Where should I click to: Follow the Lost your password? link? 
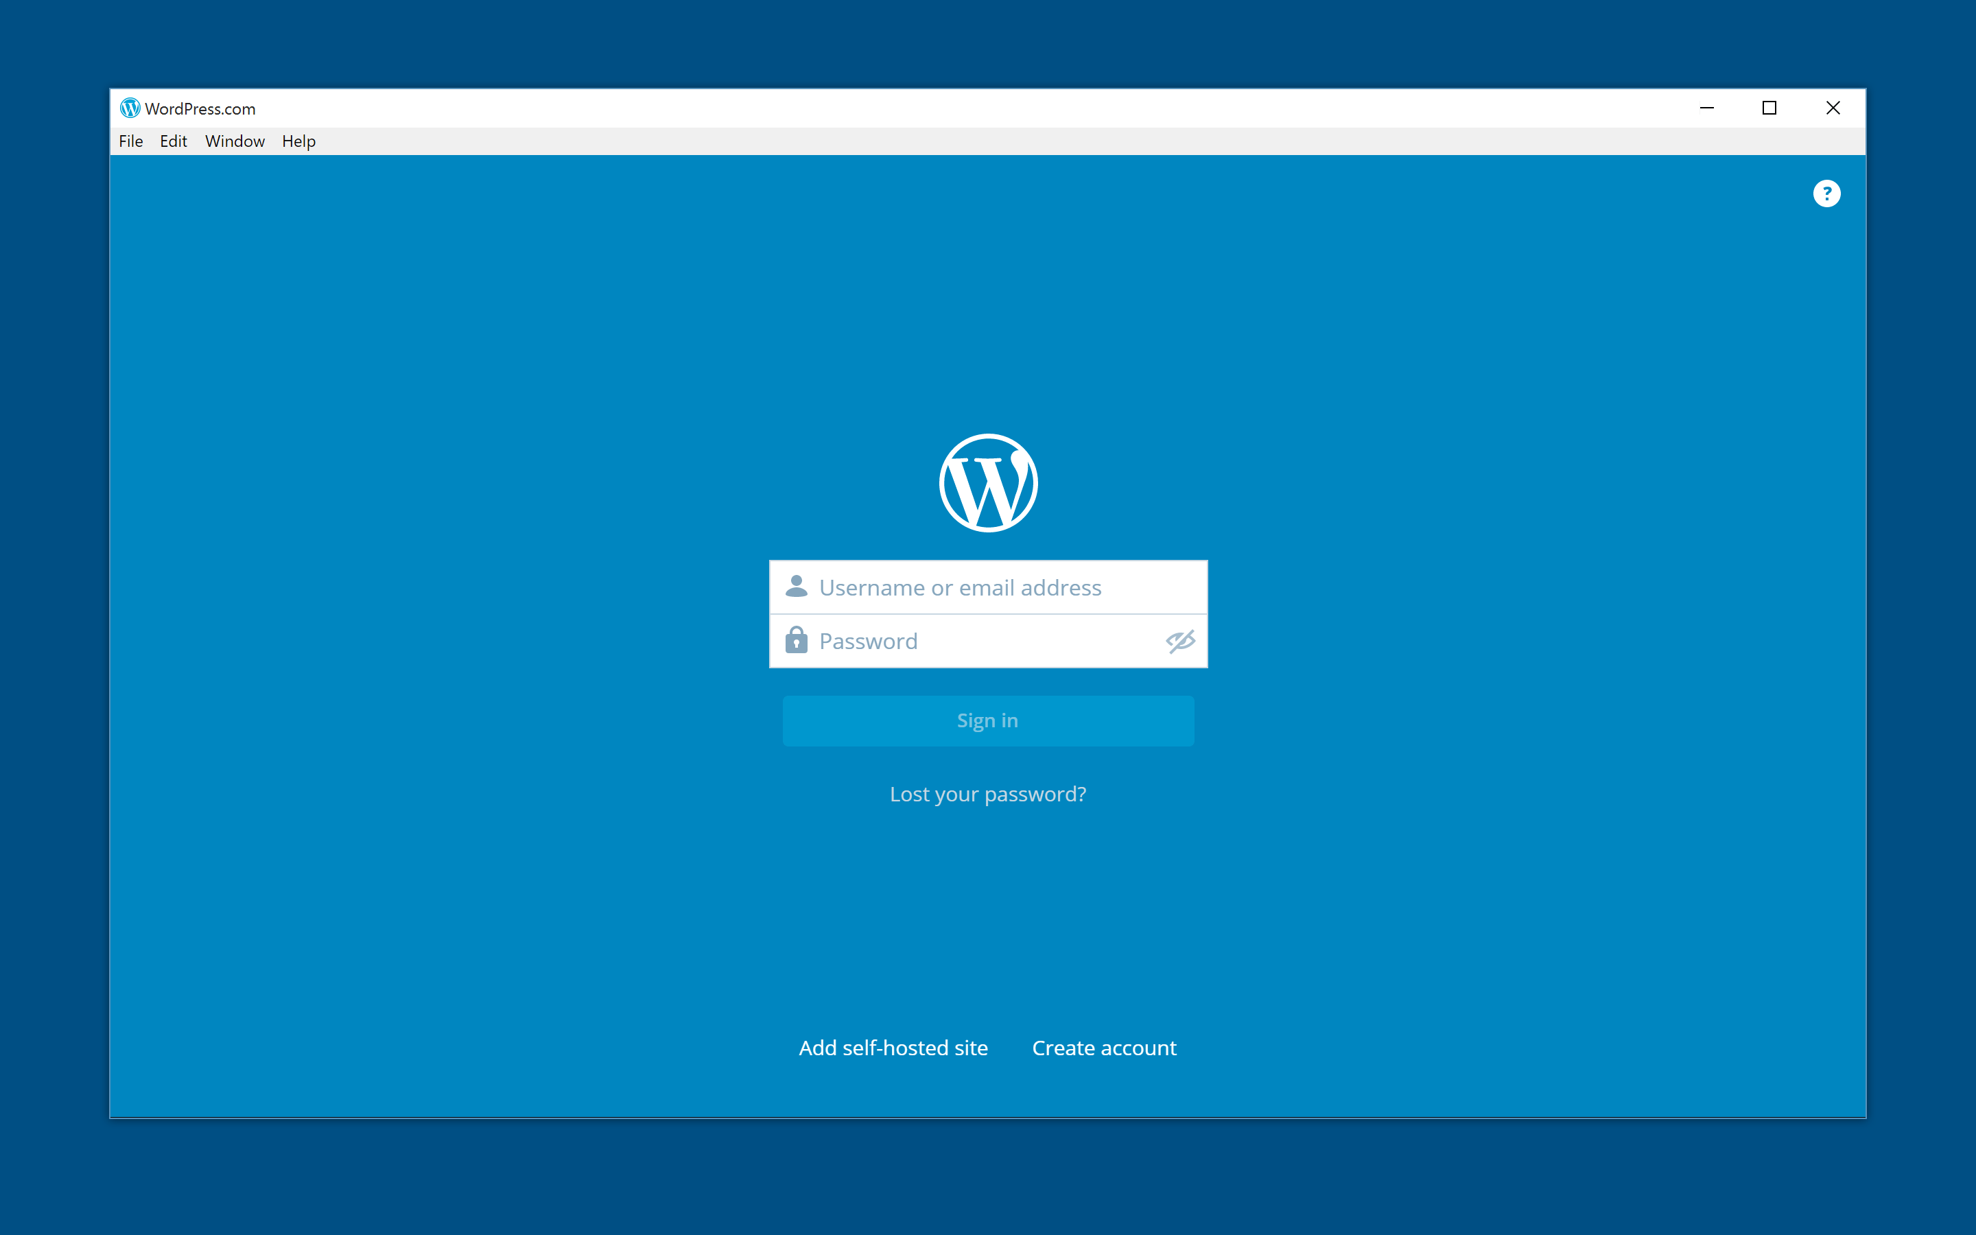pyautogui.click(x=988, y=794)
